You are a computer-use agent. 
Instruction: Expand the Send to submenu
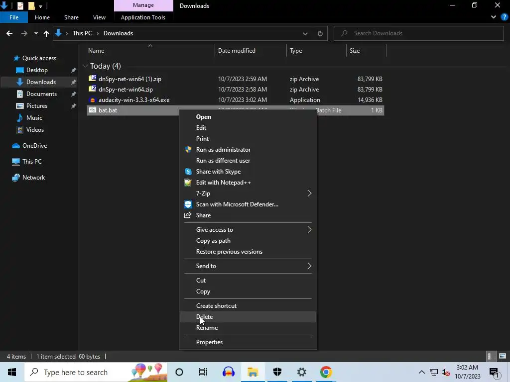[x=248, y=266]
